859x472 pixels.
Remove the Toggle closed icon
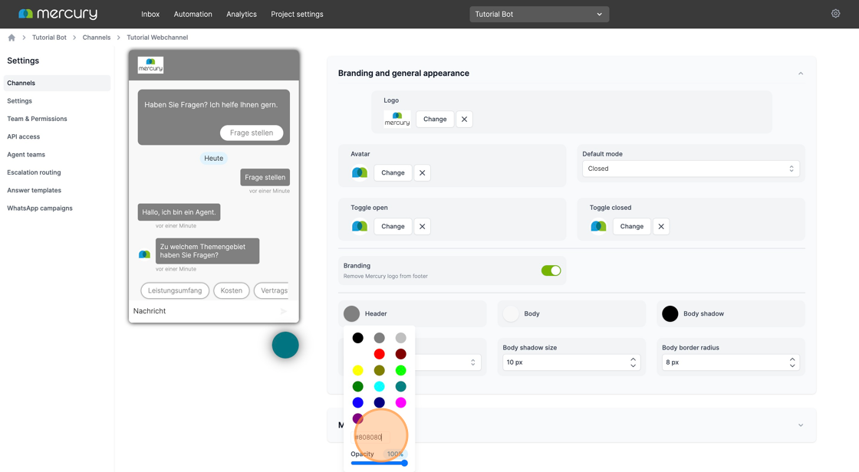point(661,227)
